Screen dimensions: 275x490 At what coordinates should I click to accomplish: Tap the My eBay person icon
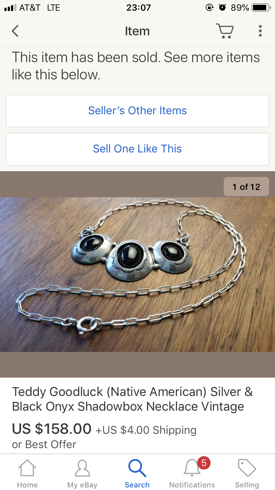(82, 468)
